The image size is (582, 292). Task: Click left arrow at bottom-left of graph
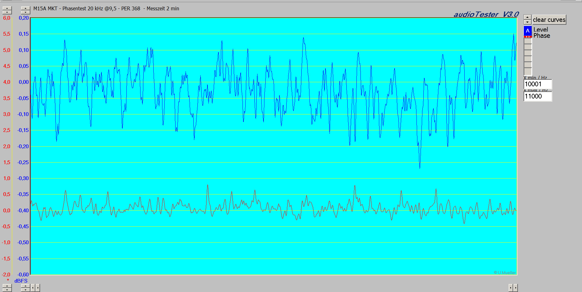click(x=33, y=288)
